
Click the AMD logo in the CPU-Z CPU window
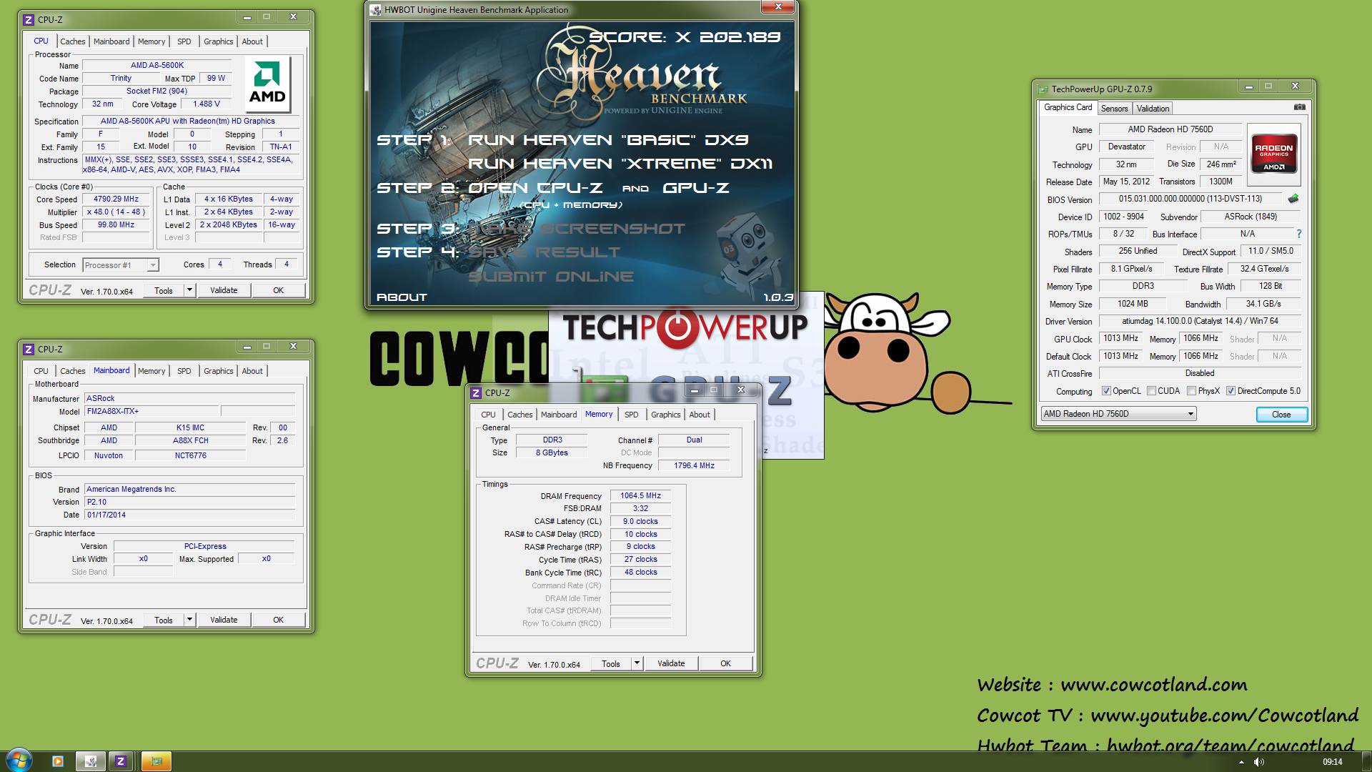268,84
